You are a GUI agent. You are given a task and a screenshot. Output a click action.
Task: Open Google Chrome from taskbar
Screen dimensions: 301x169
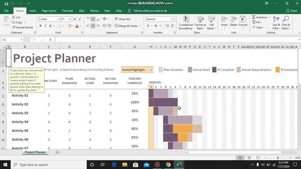(x=168, y=165)
